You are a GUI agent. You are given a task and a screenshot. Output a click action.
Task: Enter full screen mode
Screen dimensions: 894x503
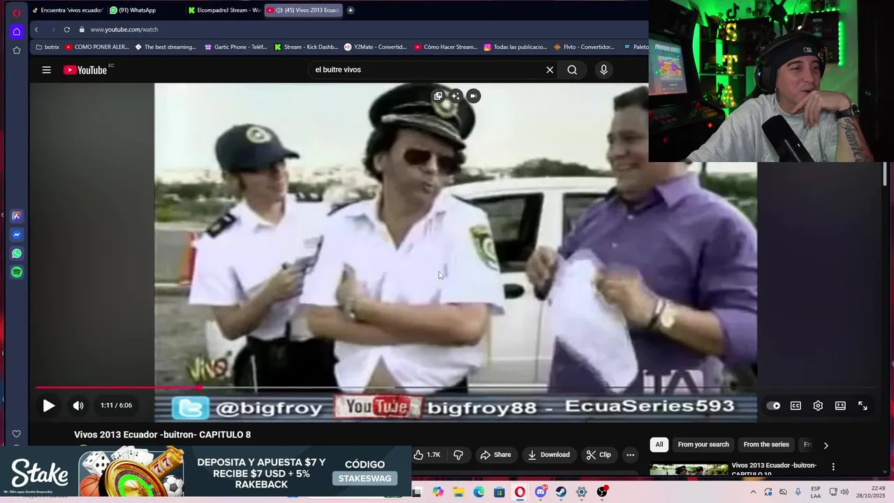click(x=863, y=405)
